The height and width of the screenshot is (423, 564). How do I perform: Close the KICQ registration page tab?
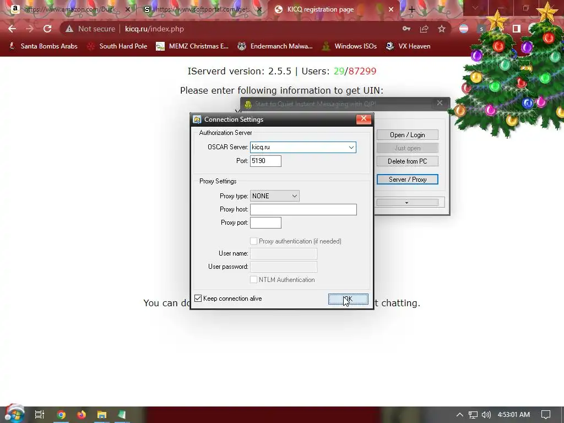coord(391,10)
